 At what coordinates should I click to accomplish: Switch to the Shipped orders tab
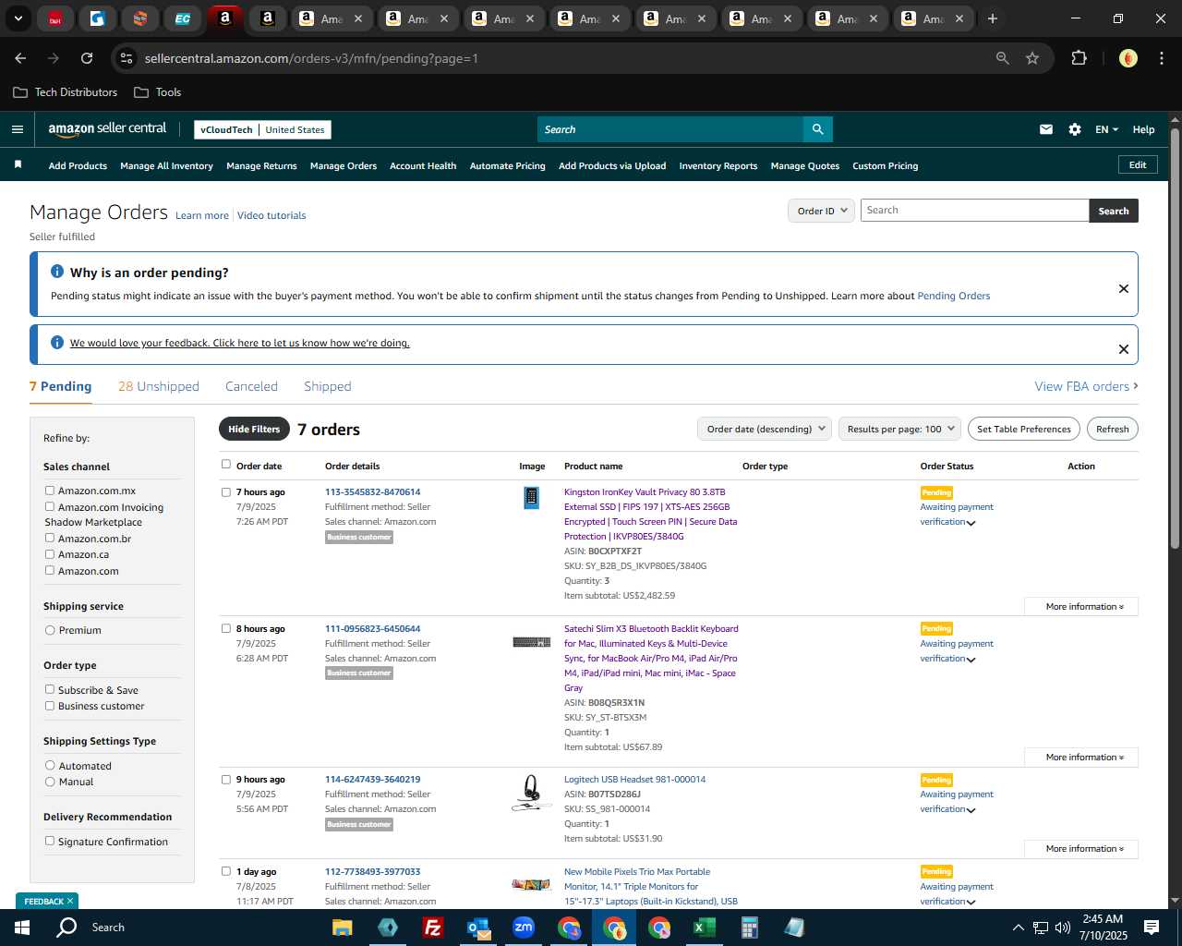328,386
